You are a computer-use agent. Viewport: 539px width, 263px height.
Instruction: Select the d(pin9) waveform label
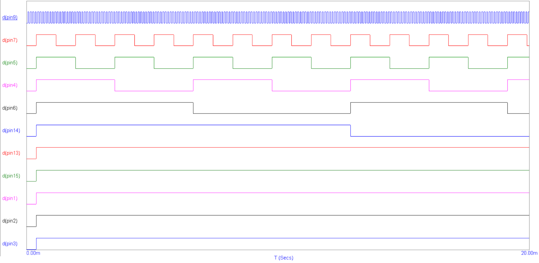coord(10,18)
